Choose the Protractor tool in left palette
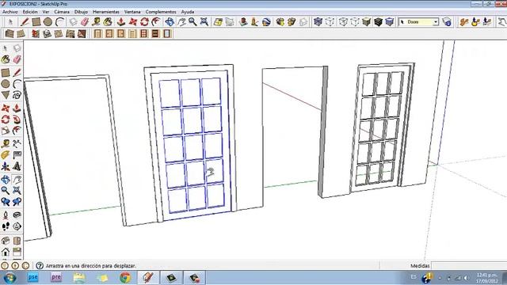 (x=6, y=155)
